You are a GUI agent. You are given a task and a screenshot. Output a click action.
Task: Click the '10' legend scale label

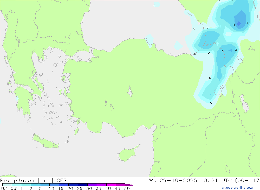51,188
